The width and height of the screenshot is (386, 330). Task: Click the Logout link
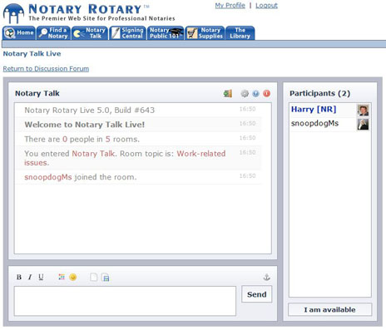[266, 5]
